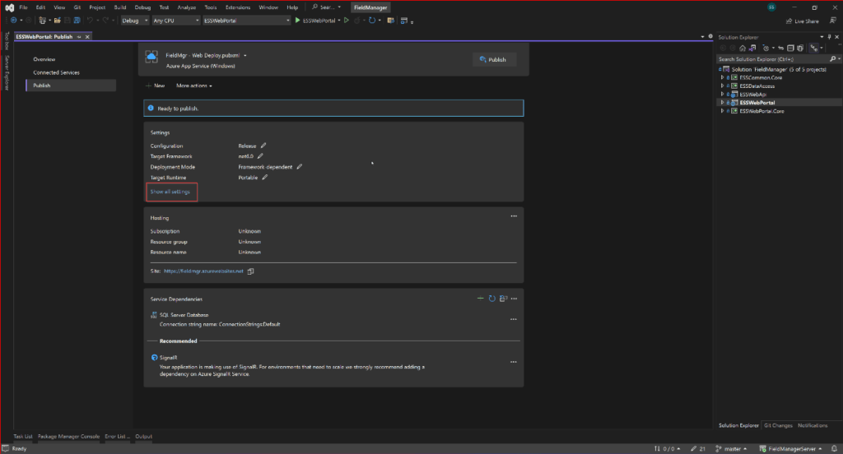The image size is (843, 454).
Task: Open the master branch dropdown
Action: coord(732,448)
